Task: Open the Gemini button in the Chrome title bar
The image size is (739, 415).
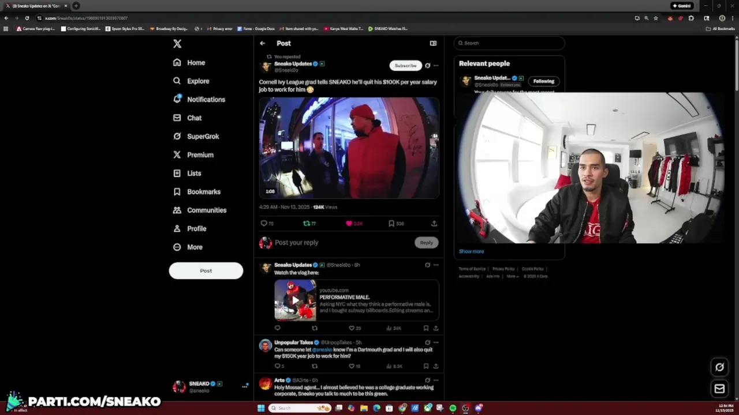Action: coord(681,6)
